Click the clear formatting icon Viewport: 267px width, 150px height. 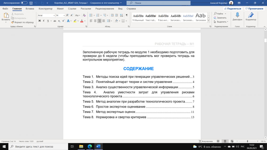point(84,15)
